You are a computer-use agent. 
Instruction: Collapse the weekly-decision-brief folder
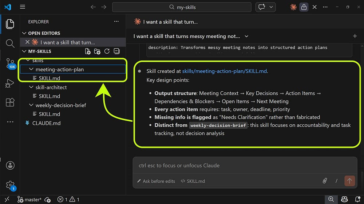click(x=31, y=105)
